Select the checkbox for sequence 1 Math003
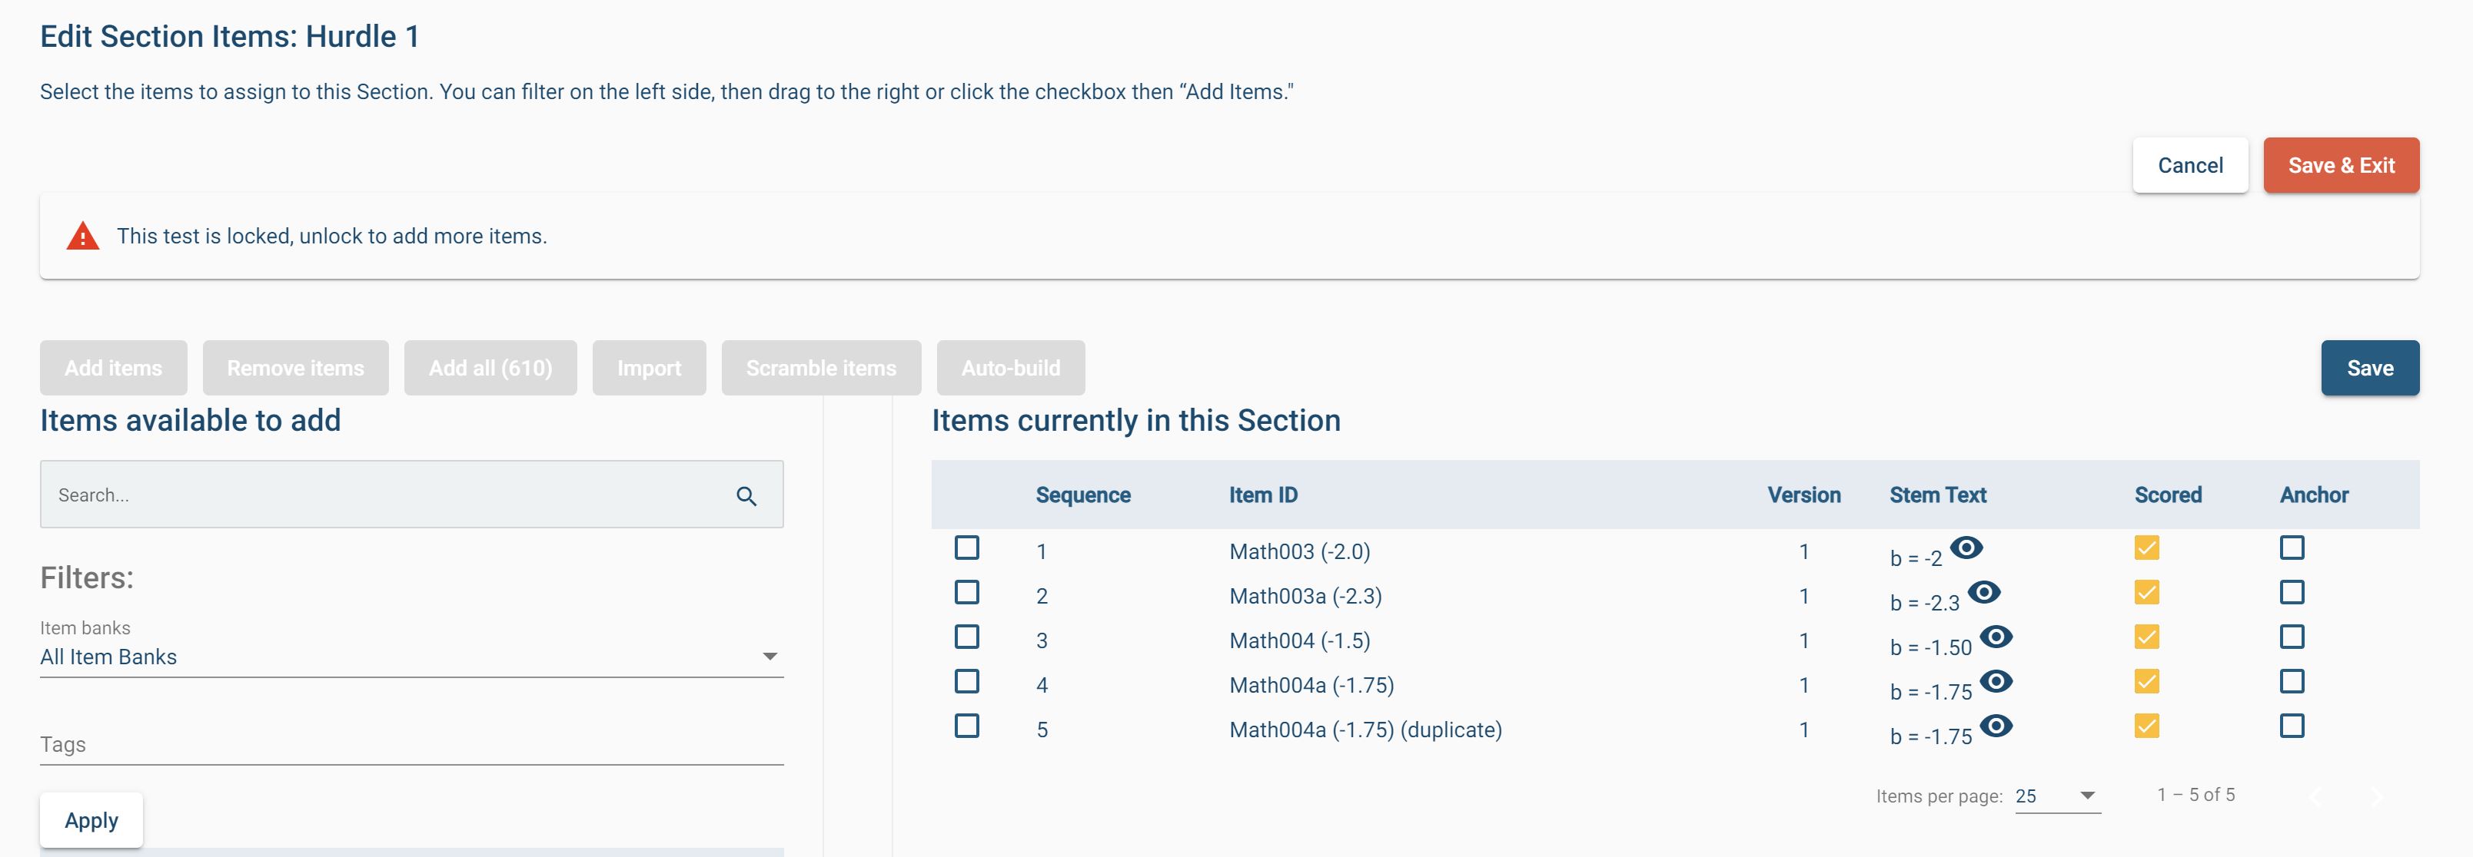The height and width of the screenshot is (857, 2473). (967, 548)
